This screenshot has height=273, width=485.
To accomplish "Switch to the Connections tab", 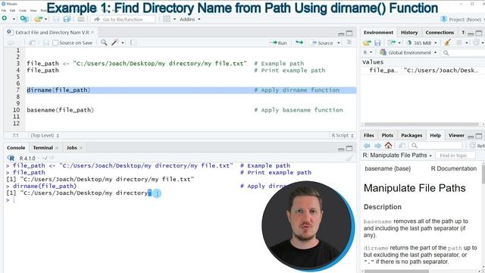I will click(440, 32).
